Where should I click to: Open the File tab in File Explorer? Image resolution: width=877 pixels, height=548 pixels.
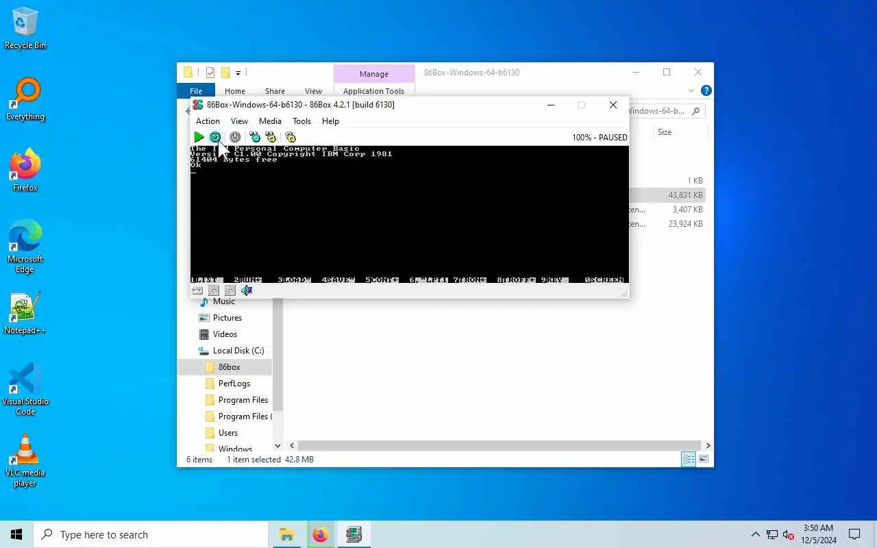(196, 91)
